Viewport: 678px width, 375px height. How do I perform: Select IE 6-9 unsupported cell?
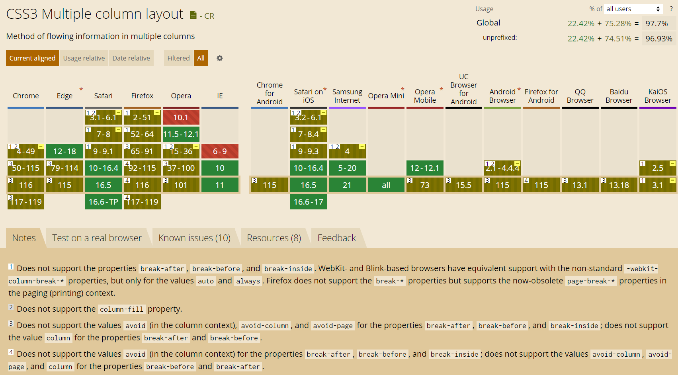[220, 151]
